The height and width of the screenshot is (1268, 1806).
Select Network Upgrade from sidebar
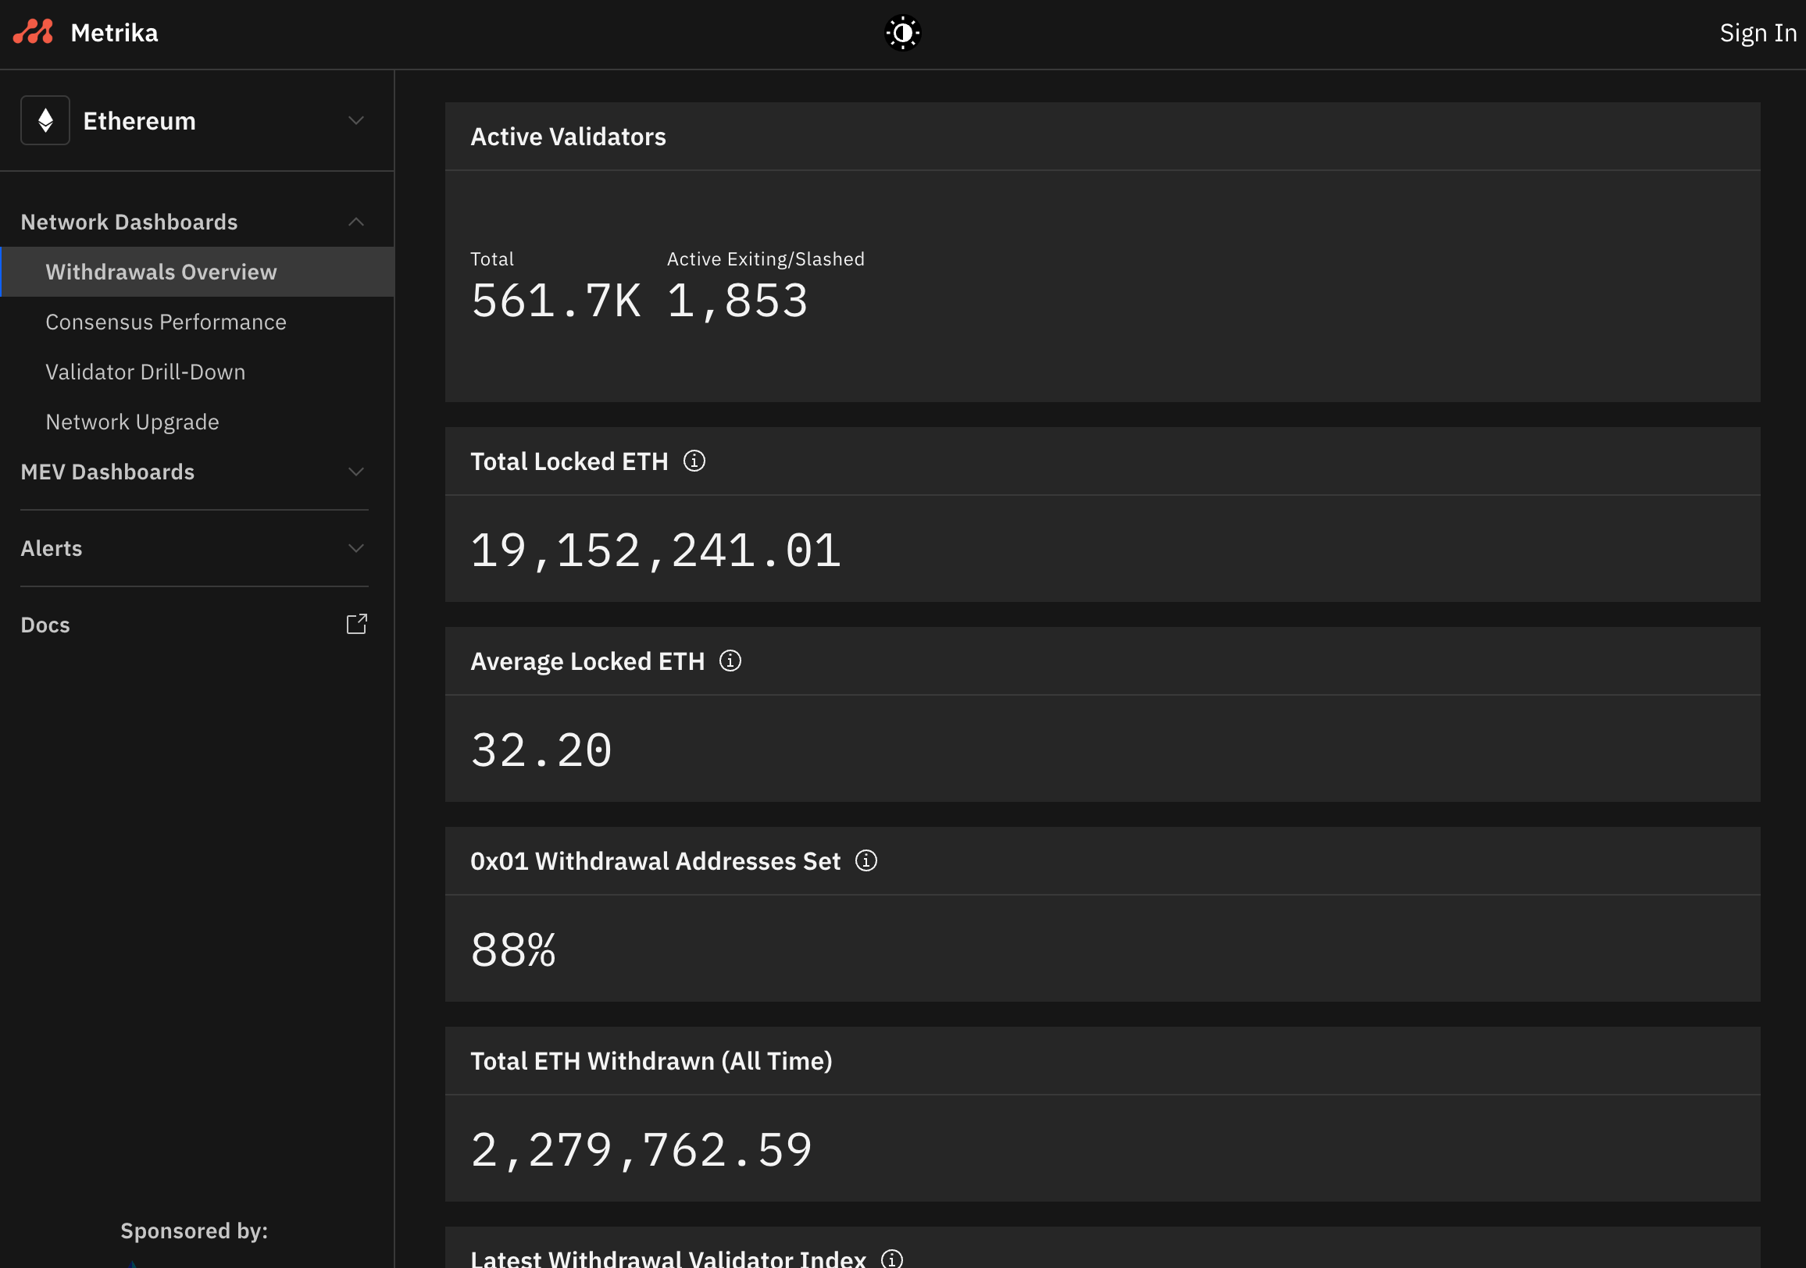(x=133, y=422)
